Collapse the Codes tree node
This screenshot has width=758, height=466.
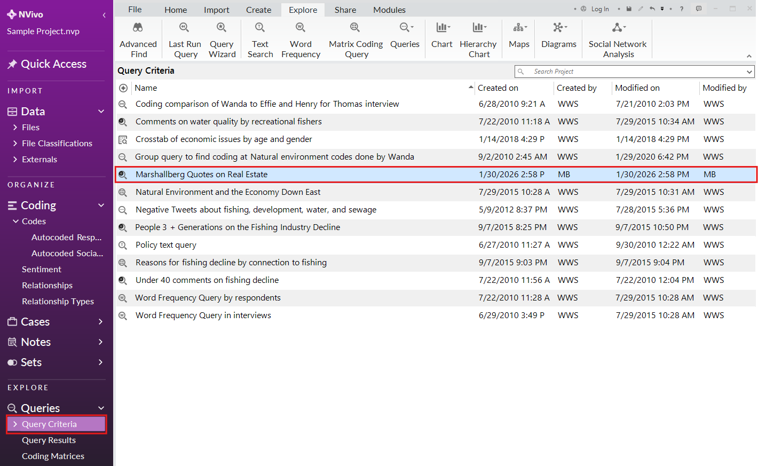click(15, 222)
